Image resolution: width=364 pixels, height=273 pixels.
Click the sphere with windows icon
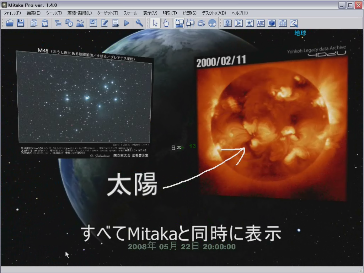point(213,23)
